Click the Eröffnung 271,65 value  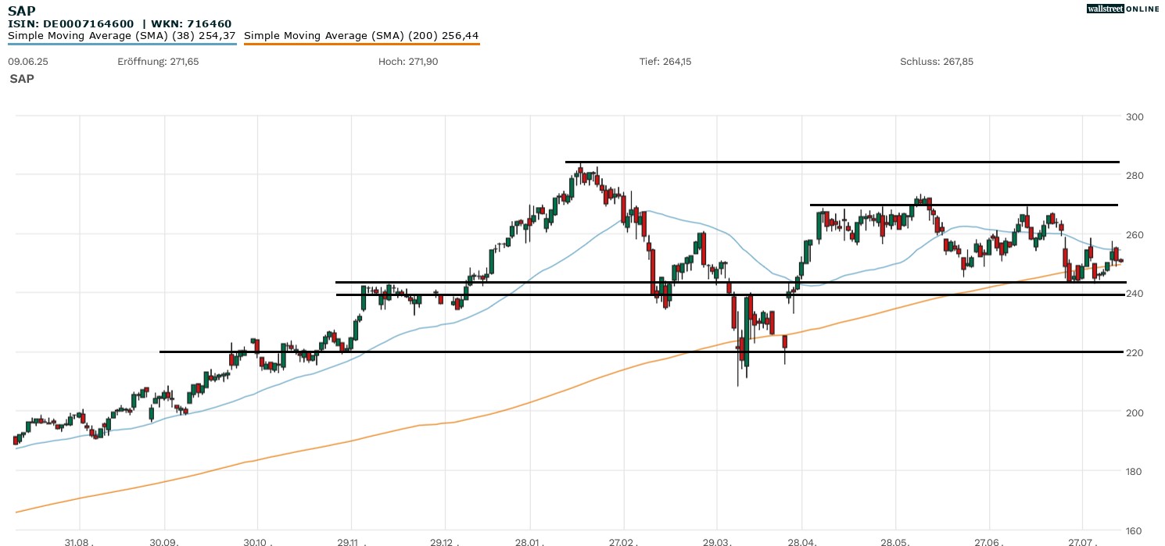(158, 62)
